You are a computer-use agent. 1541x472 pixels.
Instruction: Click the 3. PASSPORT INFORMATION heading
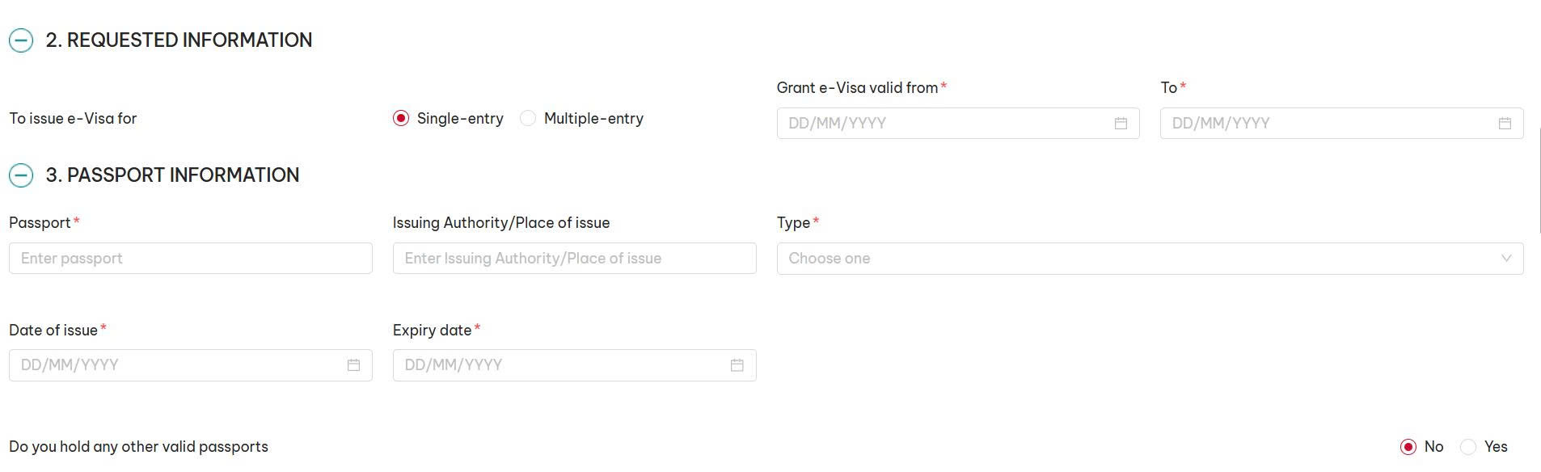click(x=183, y=175)
